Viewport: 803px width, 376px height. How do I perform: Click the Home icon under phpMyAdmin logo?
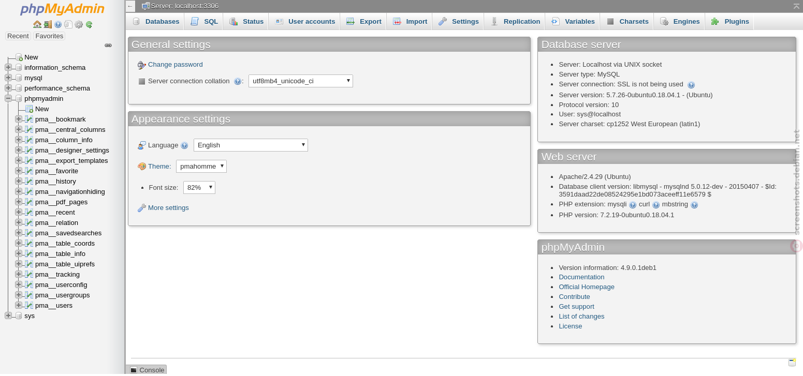tap(37, 24)
